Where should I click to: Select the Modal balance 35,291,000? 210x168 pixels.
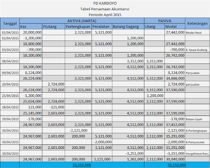pyautogui.click(x=175, y=136)
